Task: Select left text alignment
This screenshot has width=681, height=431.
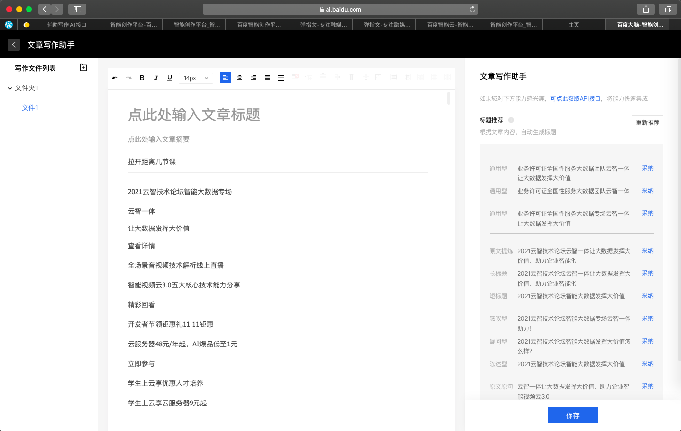Action: (226, 78)
